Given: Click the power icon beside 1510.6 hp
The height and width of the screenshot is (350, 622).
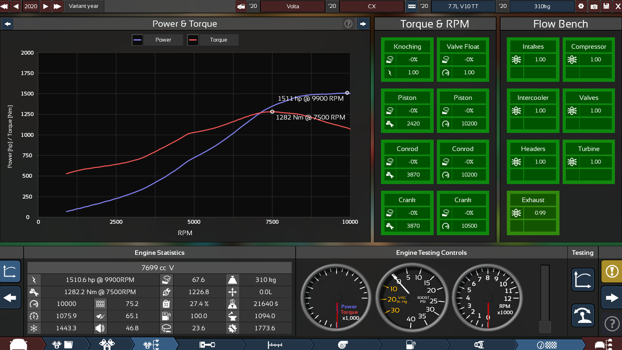Looking at the screenshot, I should [34, 280].
